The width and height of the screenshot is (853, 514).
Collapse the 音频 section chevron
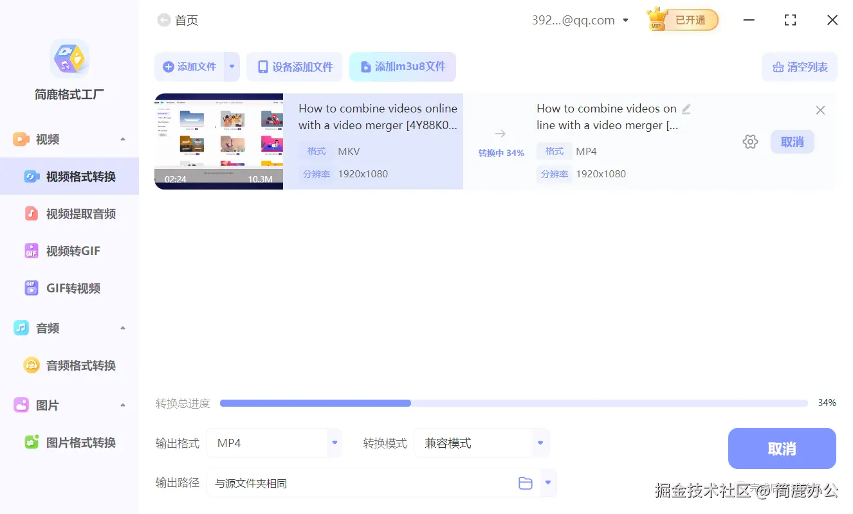coord(123,328)
